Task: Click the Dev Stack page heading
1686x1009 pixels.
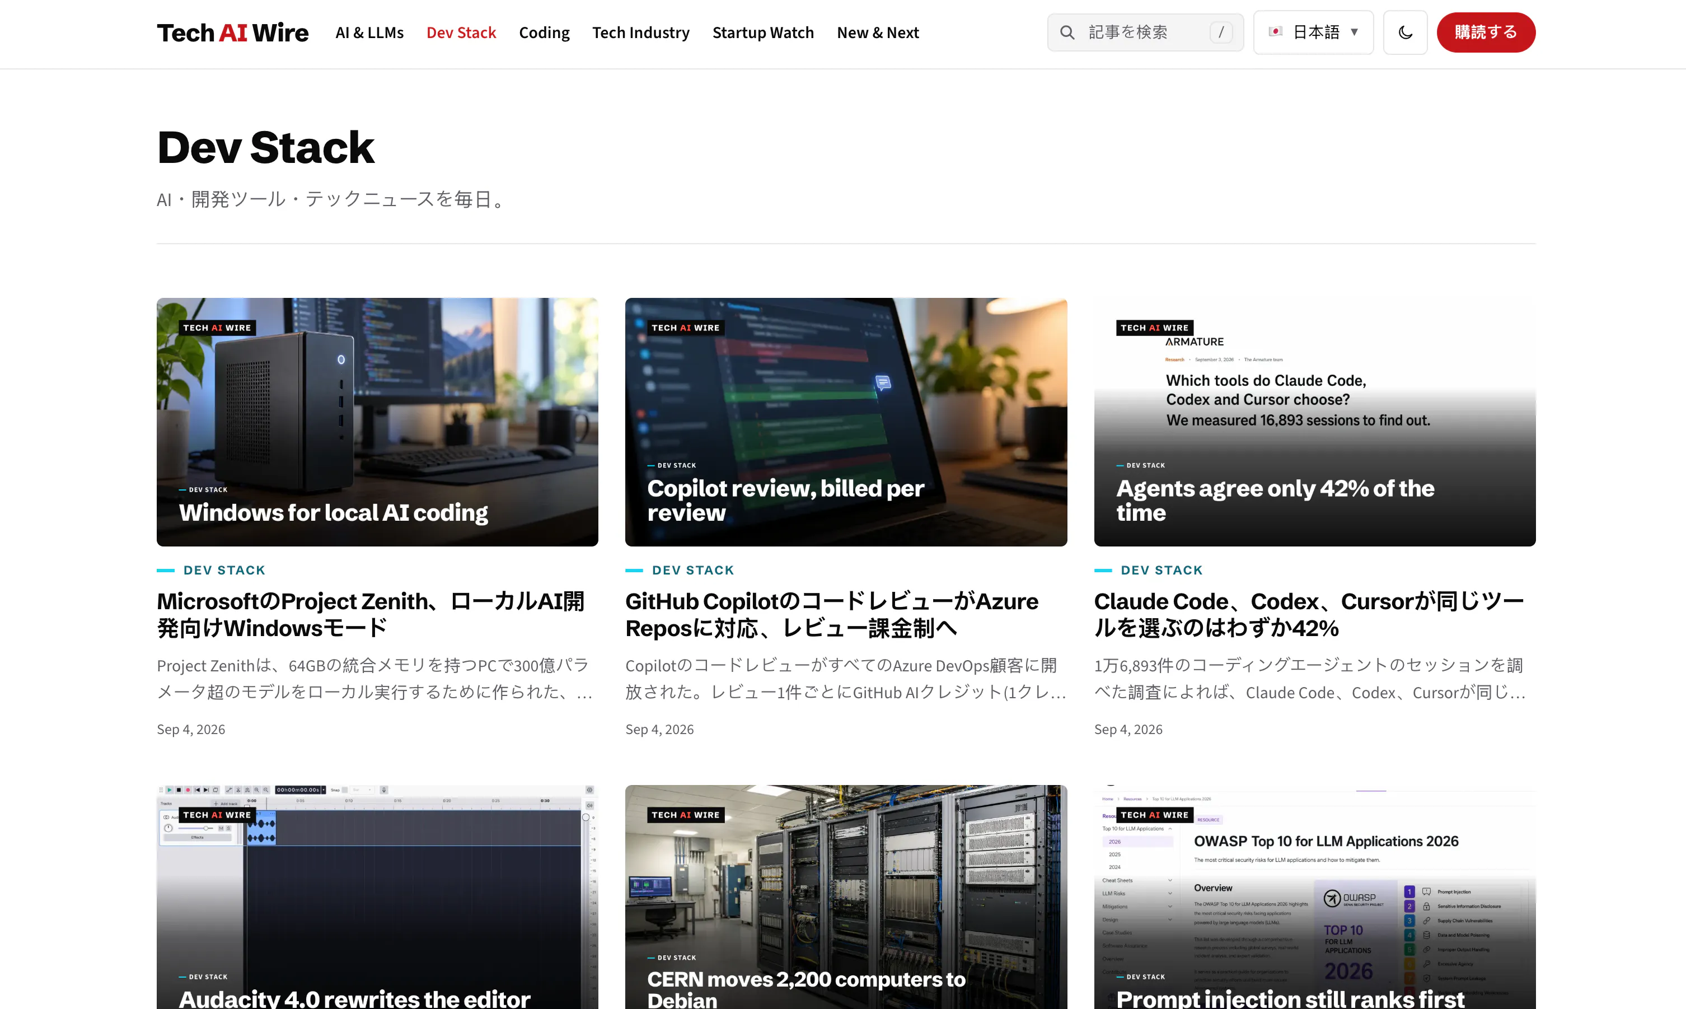Action: pos(266,148)
